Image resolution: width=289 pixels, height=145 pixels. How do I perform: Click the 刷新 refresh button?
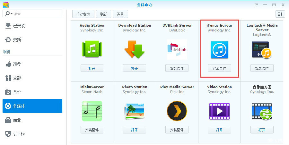point(103,14)
